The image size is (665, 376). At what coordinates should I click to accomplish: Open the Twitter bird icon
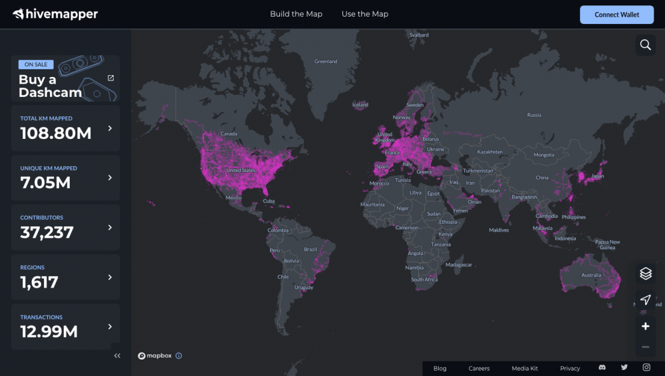pyautogui.click(x=624, y=367)
